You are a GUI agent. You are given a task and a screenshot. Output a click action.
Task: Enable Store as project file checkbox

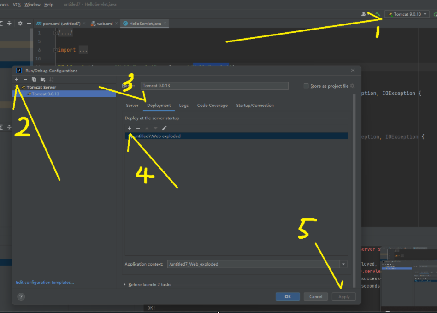(306, 86)
